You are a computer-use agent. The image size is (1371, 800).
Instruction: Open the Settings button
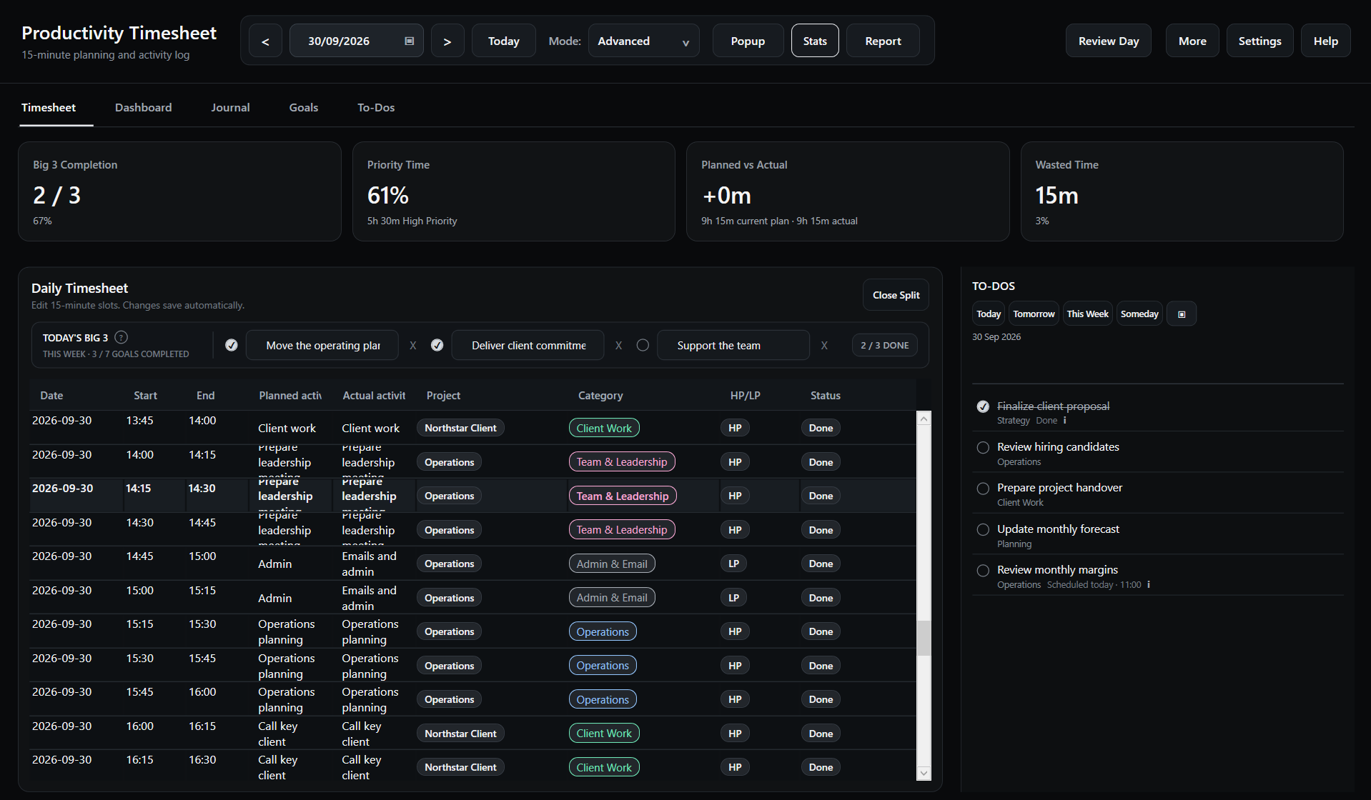[1259, 41]
